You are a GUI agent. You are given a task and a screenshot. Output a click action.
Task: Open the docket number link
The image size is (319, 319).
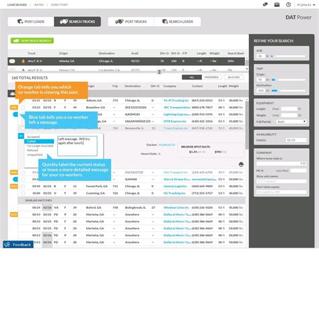pos(167,145)
